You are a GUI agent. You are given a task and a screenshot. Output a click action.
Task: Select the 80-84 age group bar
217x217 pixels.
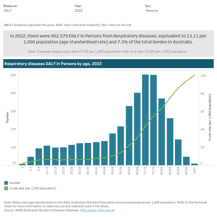coord(162,132)
